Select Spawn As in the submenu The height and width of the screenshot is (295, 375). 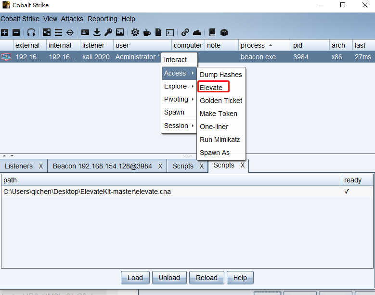pos(221,153)
